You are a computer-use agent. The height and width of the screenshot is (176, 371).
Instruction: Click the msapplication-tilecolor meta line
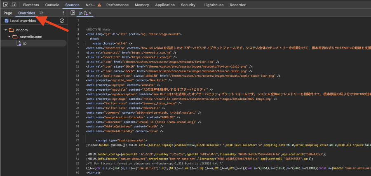[134, 117]
